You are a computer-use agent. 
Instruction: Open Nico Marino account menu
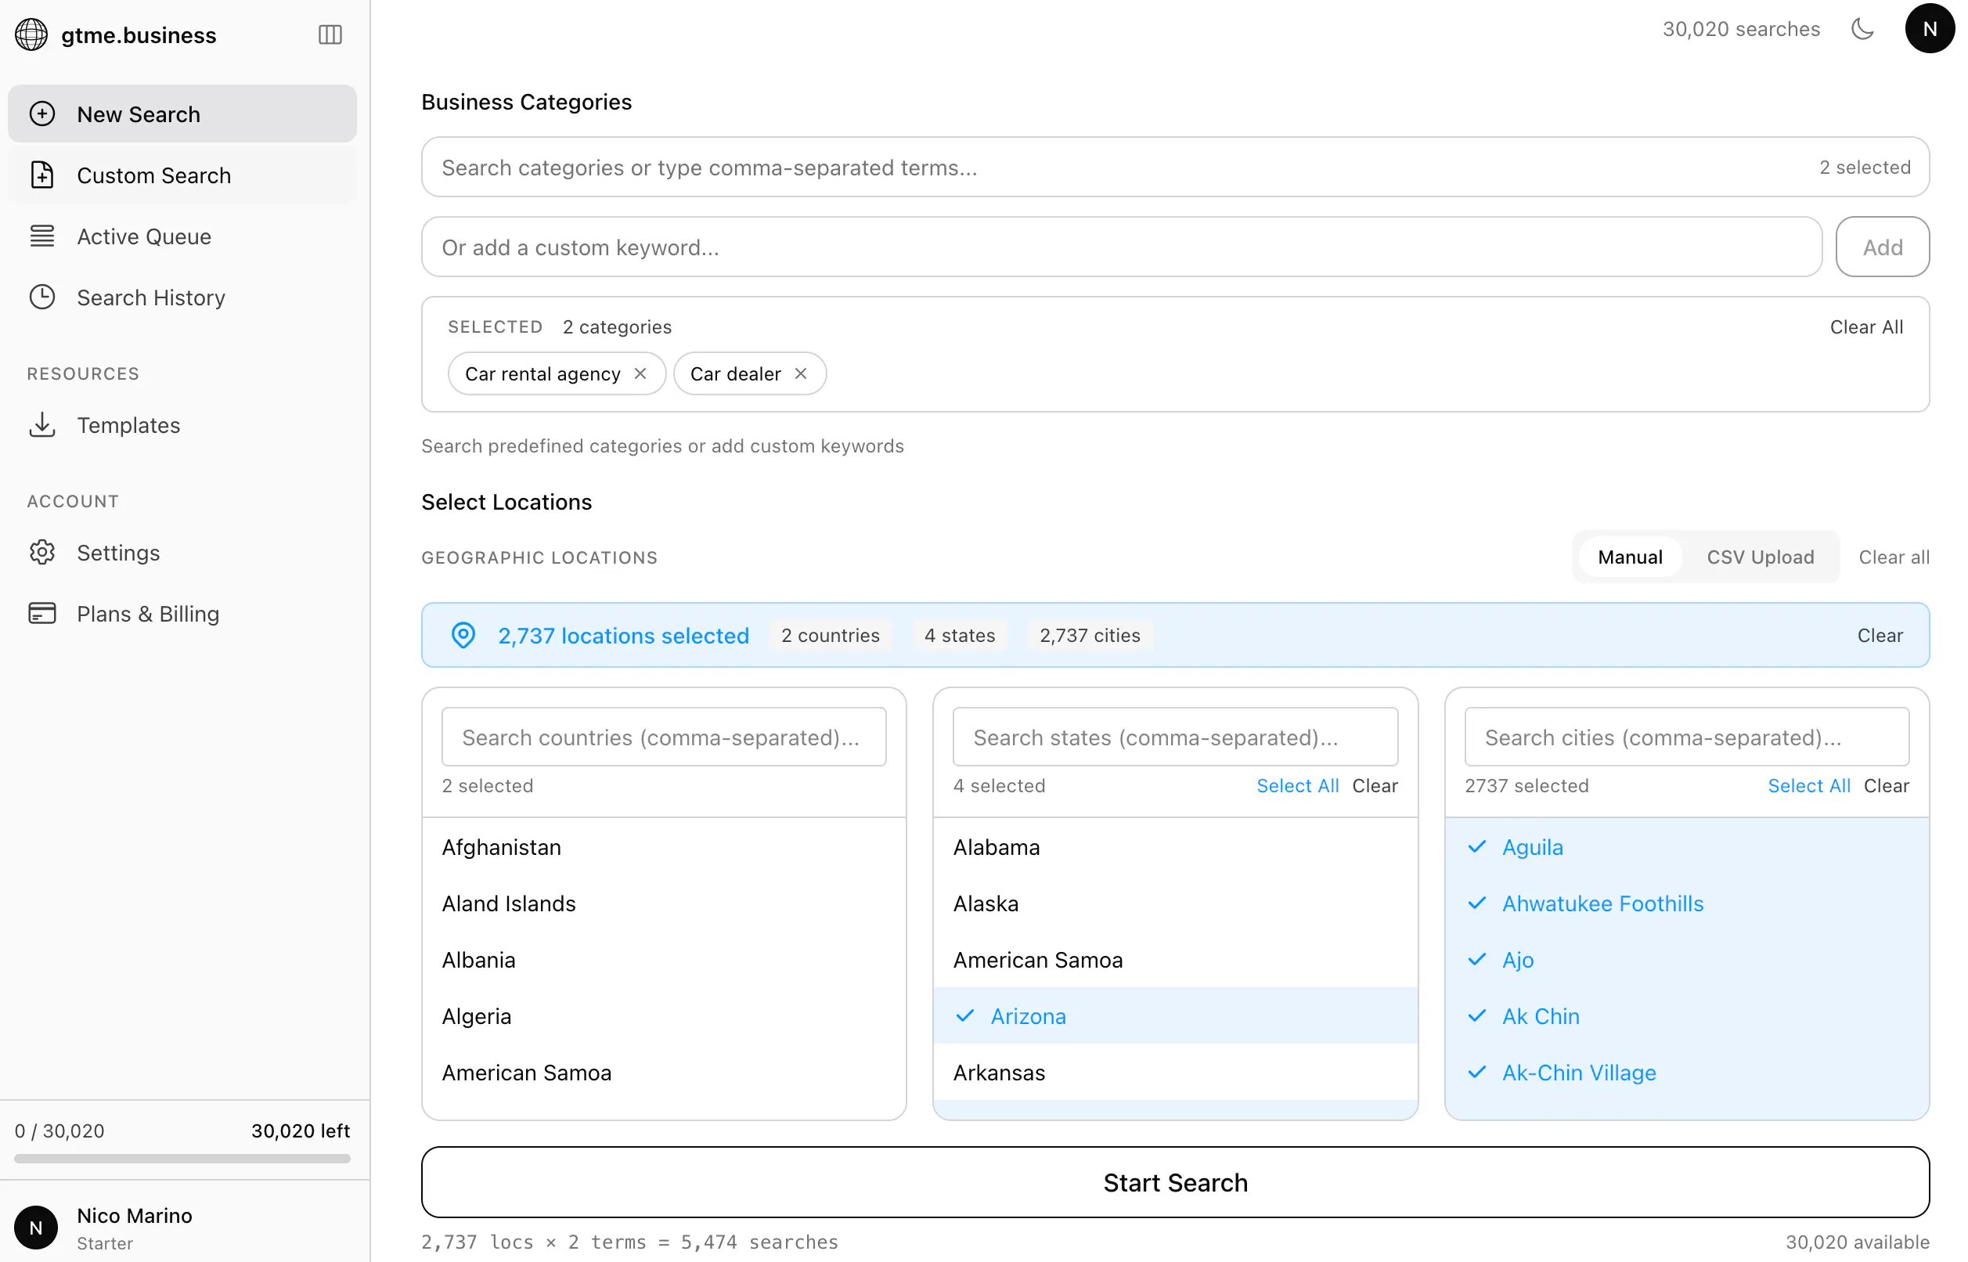coord(184,1228)
